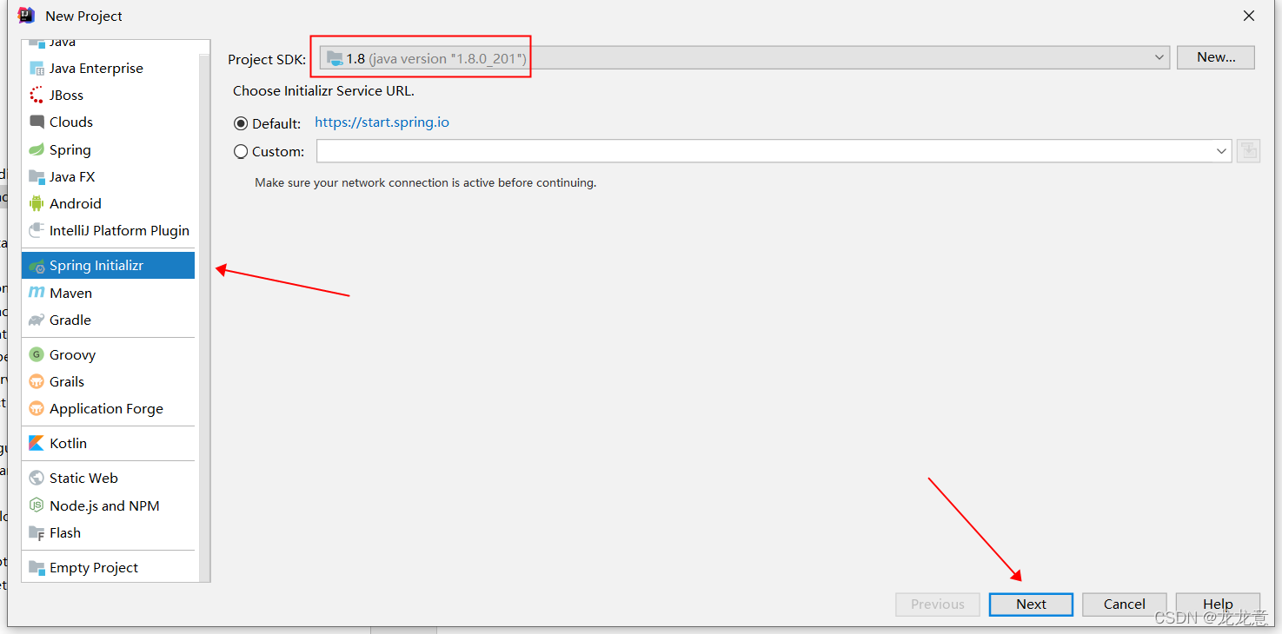Choose Application Forge label
The image size is (1282, 634).
pos(106,409)
